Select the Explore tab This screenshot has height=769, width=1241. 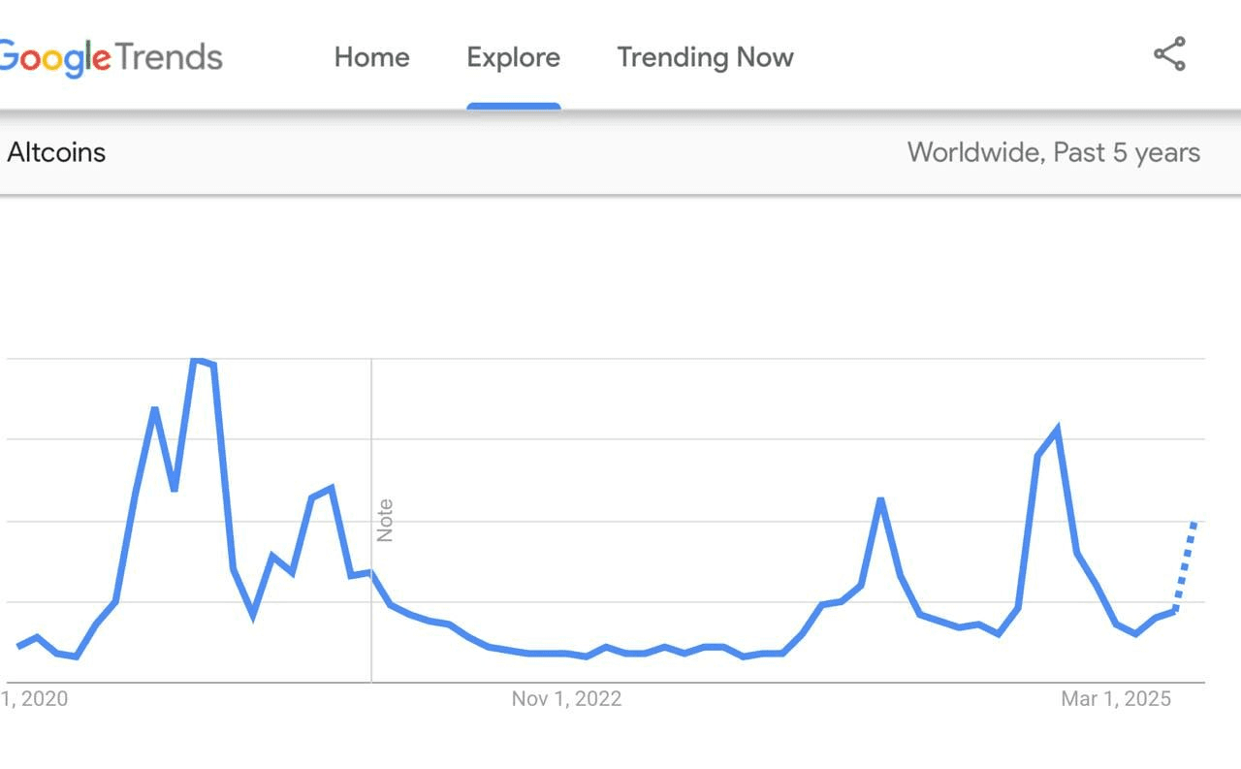tap(513, 57)
